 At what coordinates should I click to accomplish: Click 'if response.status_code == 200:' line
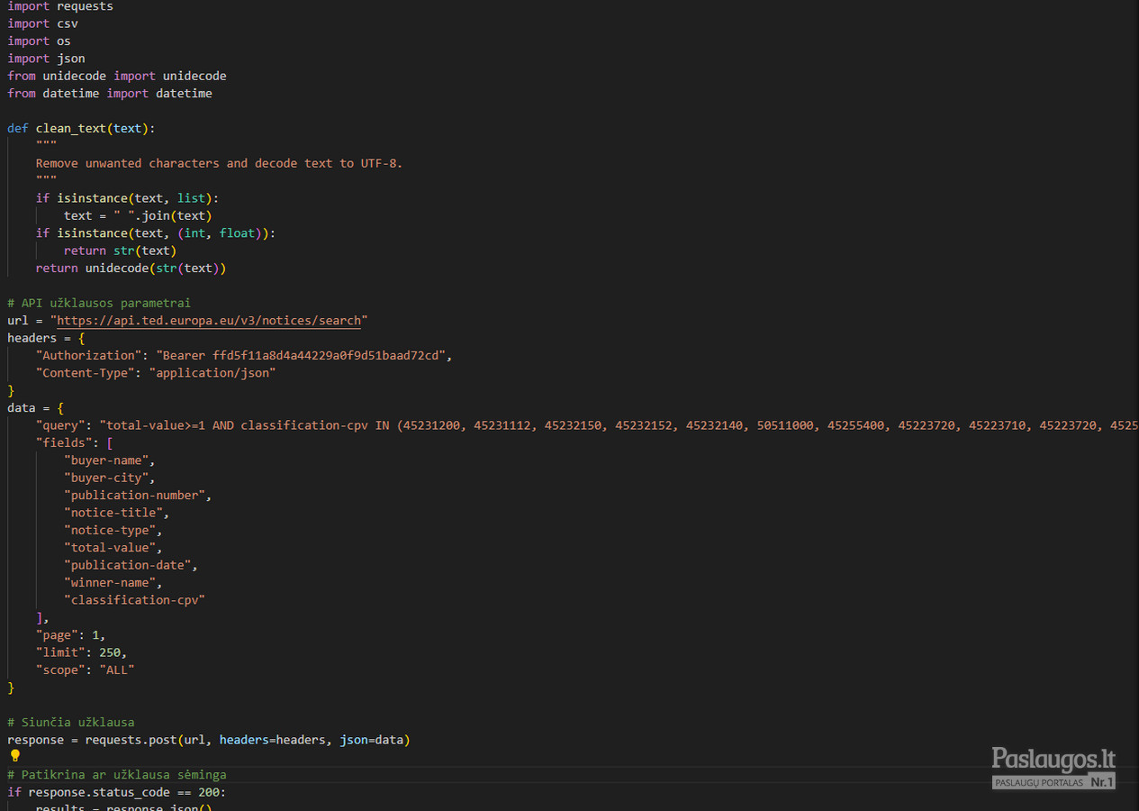(x=117, y=793)
